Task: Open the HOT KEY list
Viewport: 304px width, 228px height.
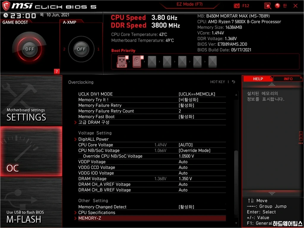Action: click(x=218, y=82)
